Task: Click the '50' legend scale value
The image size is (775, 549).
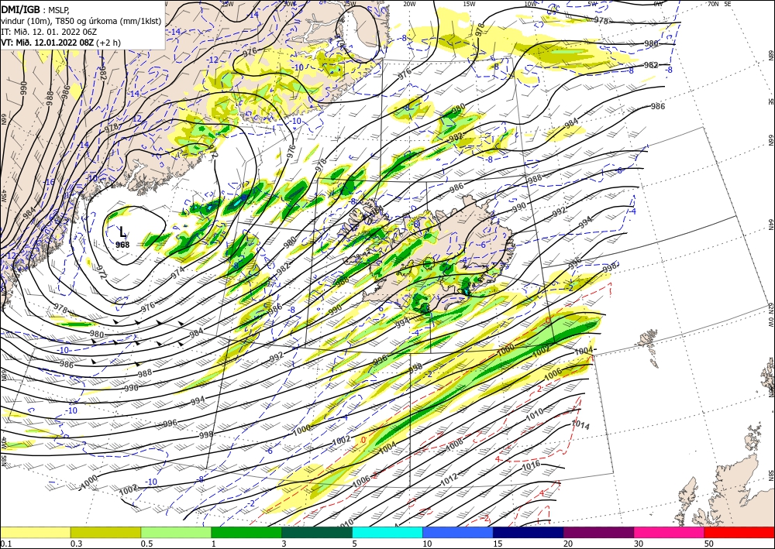Action: 708,544
